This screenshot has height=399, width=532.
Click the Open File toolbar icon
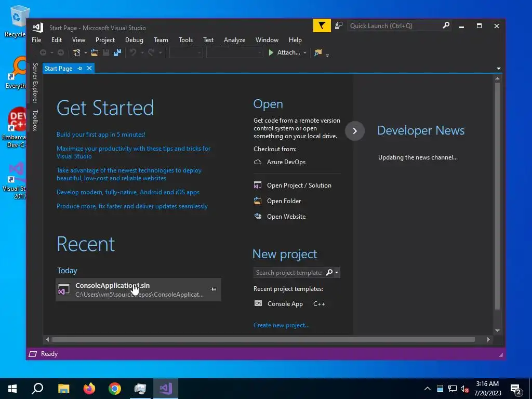[x=95, y=52]
